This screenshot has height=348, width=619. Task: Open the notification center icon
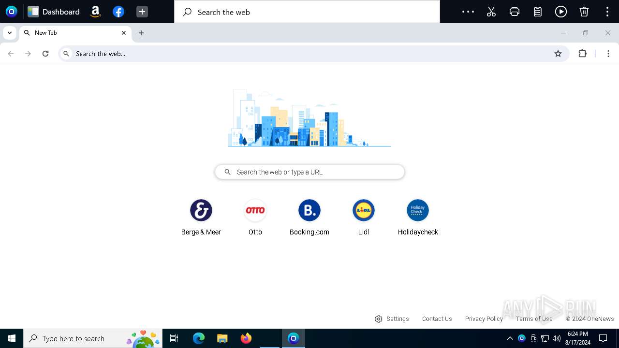tap(603, 338)
